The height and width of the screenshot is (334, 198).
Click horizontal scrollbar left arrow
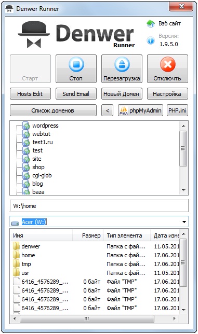(x=15, y=318)
